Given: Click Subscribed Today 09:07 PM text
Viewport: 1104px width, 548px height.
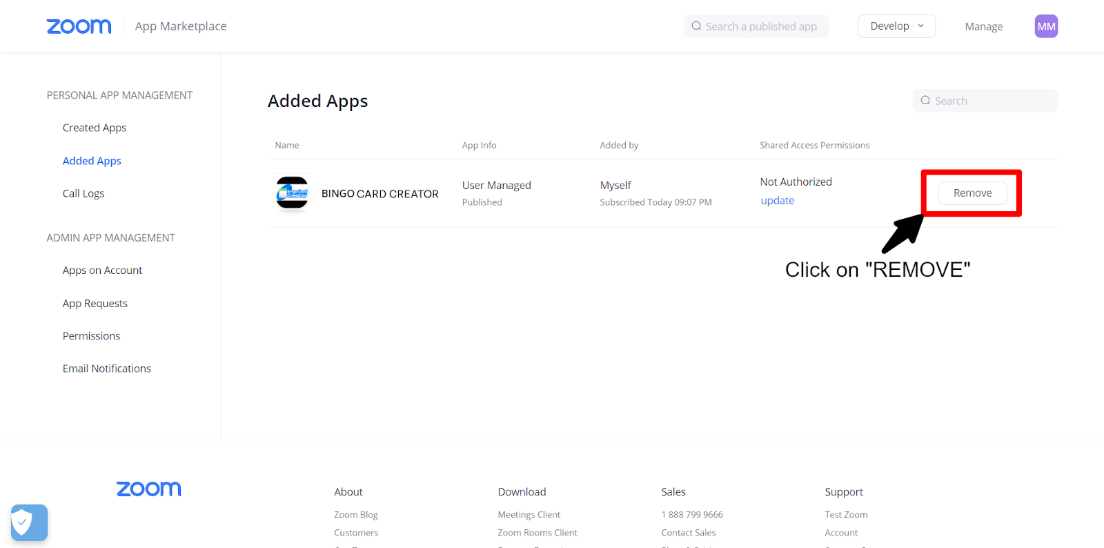Looking at the screenshot, I should 655,202.
